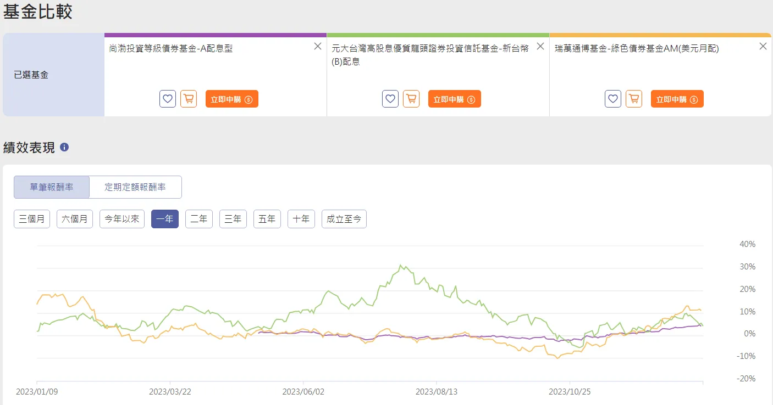Click 立即申購 for 元大台灣高股息優質龍頭 fund
This screenshot has width=773, height=405.
pyautogui.click(x=455, y=99)
